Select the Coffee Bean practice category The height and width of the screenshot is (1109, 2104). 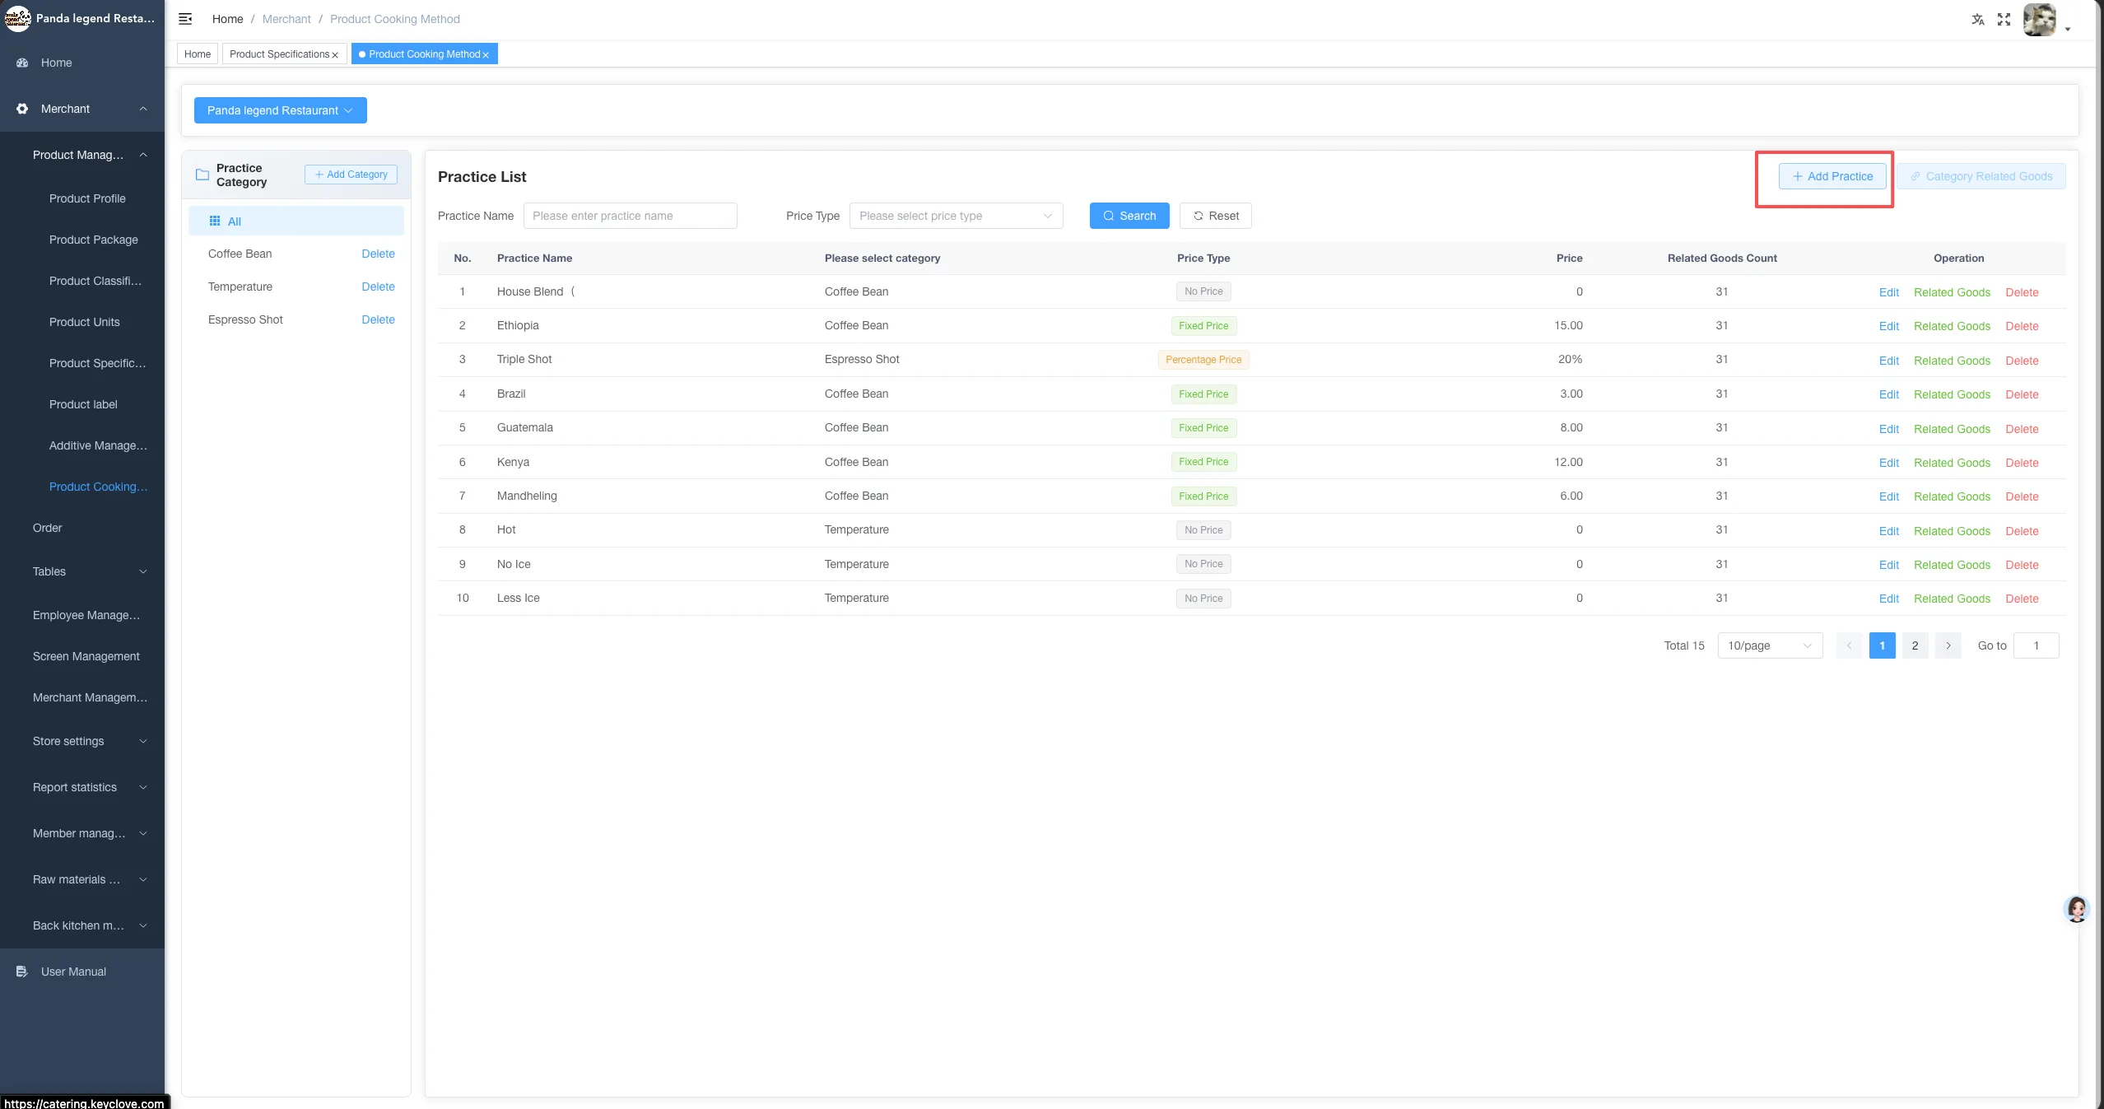coord(240,254)
